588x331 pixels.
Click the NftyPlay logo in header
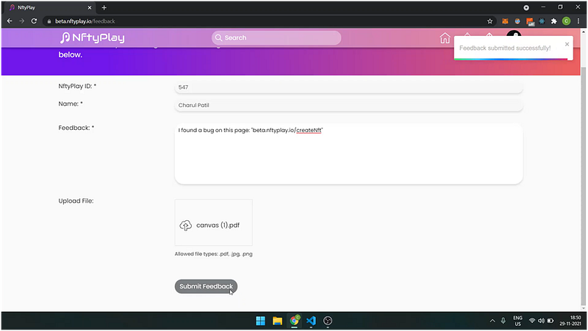click(93, 38)
